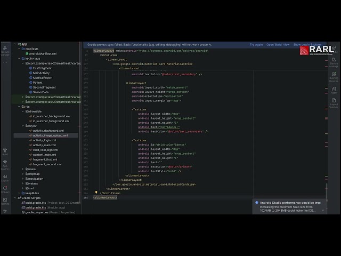Image resolution: width=341 pixels, height=256 pixels.
Task: Click the android:text="Confidence:" attribute
Action: click(159, 127)
